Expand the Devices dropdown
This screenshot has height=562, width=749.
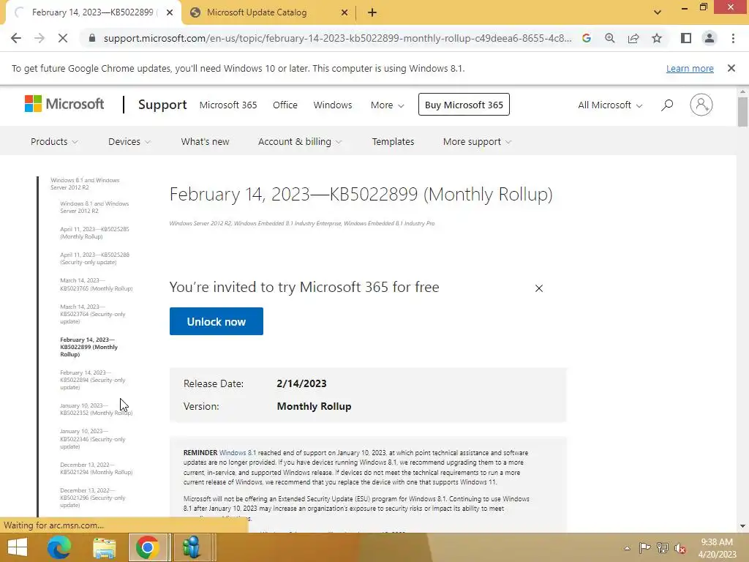[x=129, y=141]
